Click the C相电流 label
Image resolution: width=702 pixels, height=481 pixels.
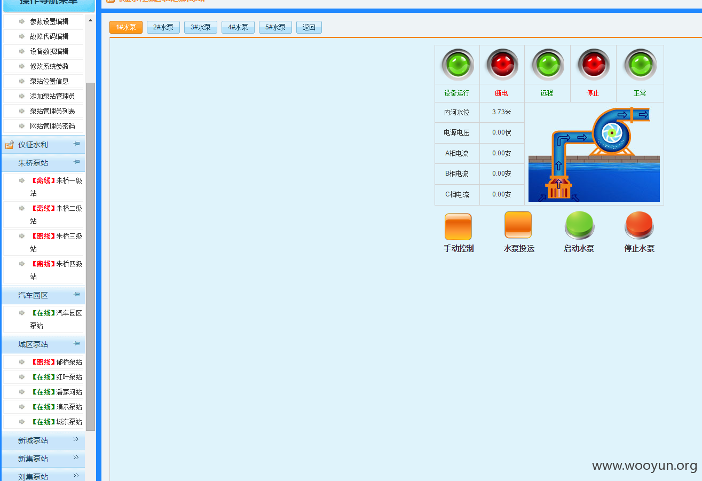pyautogui.click(x=457, y=194)
